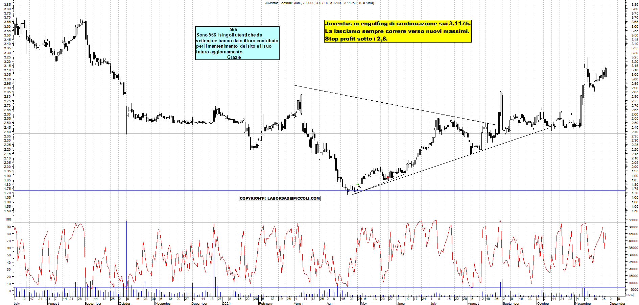Click the oscillator scale value 70
This screenshot has height=305, width=639.
pyautogui.click(x=8, y=241)
